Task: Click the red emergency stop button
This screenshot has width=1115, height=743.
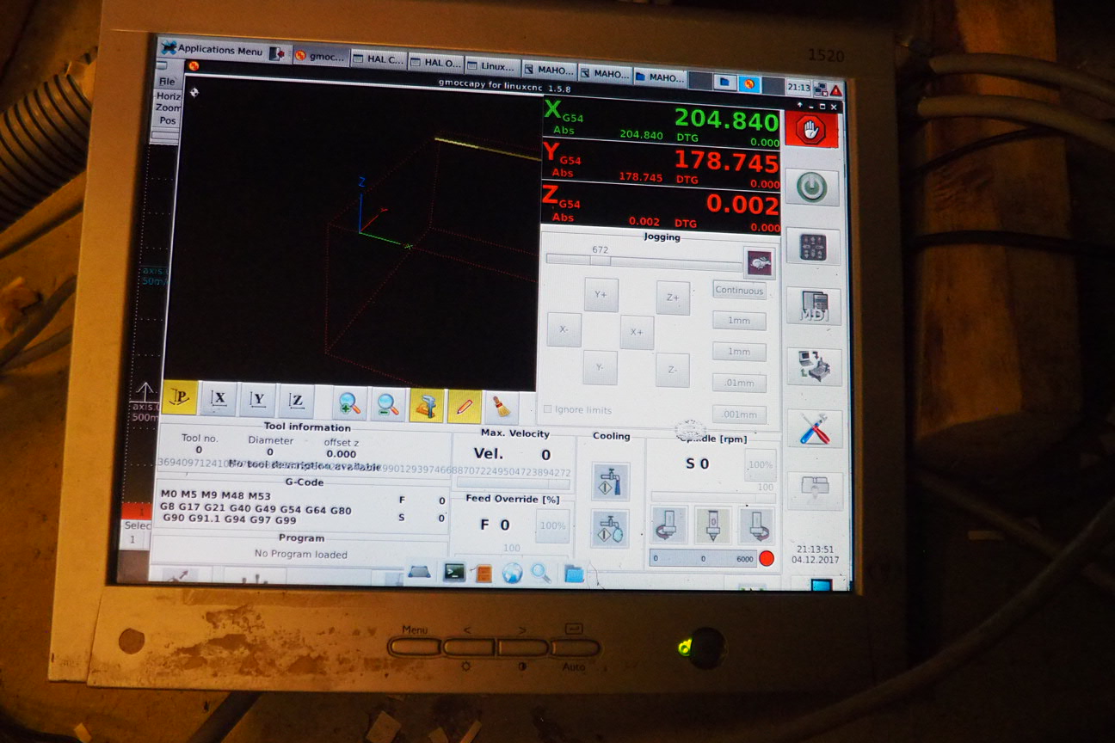Action: [811, 130]
